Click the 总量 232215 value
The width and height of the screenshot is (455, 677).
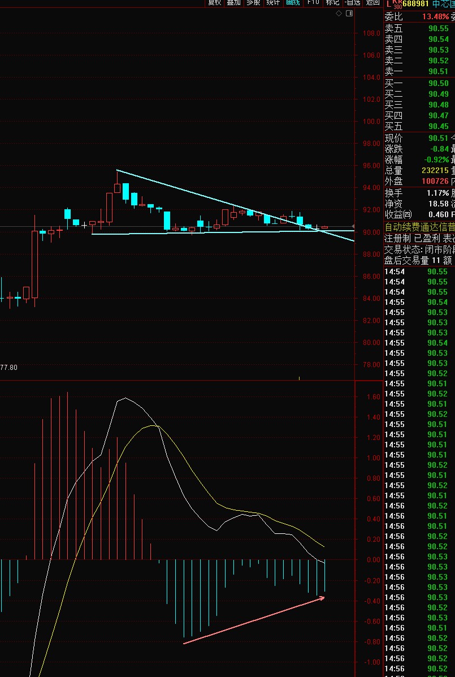(x=435, y=171)
